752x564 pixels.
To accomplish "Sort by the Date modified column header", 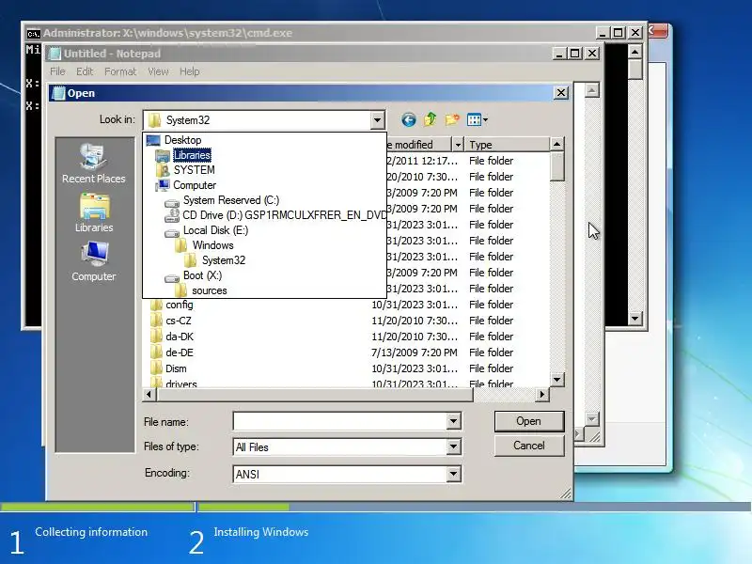I will [419, 145].
